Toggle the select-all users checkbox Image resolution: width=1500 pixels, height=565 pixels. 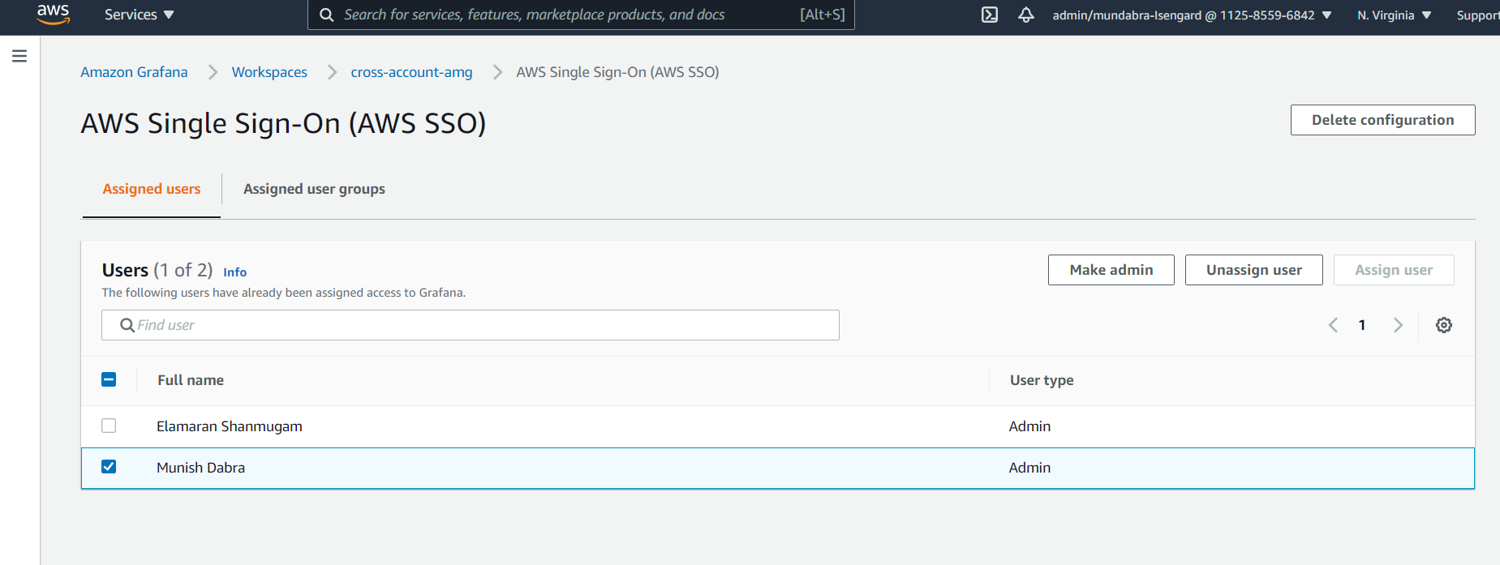point(109,379)
